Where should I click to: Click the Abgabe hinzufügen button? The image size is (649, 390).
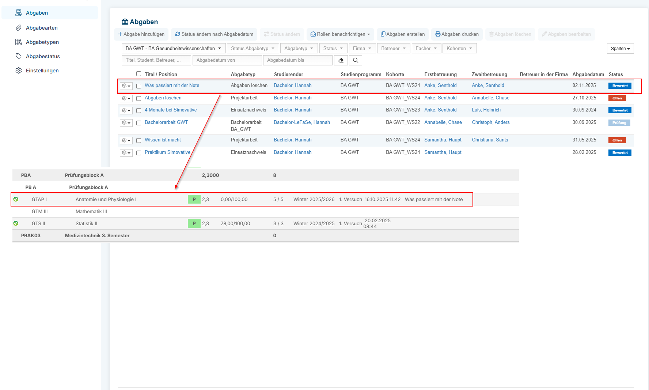click(x=141, y=34)
